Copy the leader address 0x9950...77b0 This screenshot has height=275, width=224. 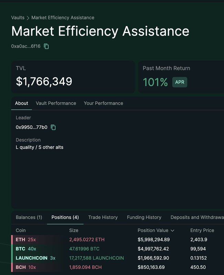tap(53, 127)
